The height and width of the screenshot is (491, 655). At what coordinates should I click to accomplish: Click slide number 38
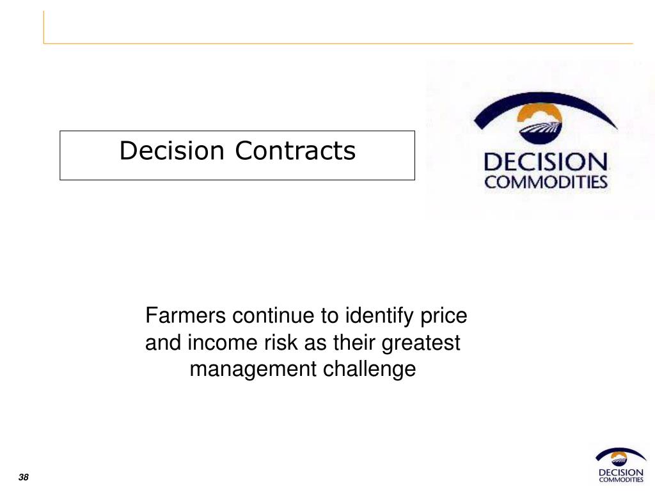[24, 477]
